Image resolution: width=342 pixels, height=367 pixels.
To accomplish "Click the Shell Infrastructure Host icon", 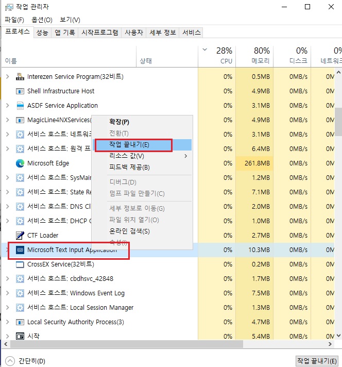I will (20, 91).
